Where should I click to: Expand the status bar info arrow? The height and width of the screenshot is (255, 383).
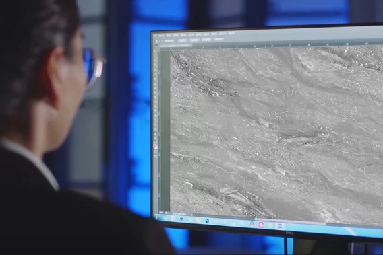192,215
